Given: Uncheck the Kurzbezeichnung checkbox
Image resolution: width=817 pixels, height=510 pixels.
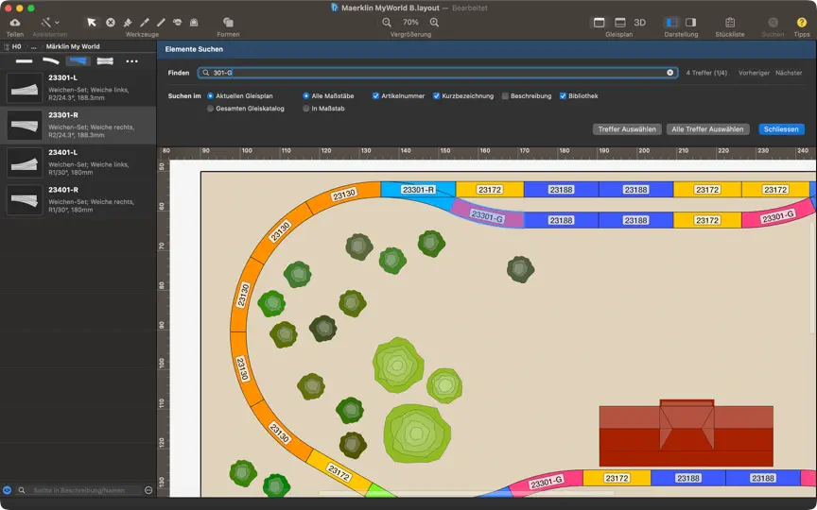Looking at the screenshot, I should coord(437,96).
